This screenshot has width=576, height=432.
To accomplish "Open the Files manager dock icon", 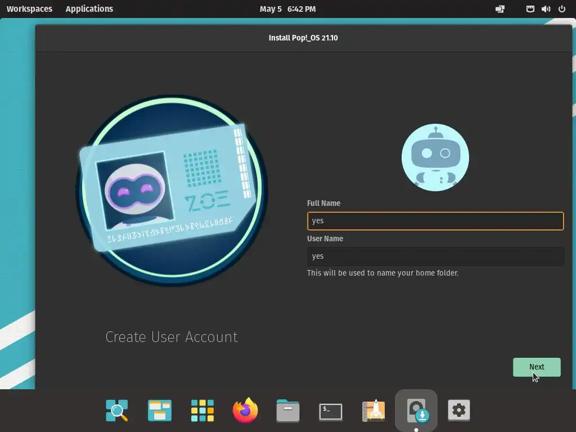I will point(287,410).
